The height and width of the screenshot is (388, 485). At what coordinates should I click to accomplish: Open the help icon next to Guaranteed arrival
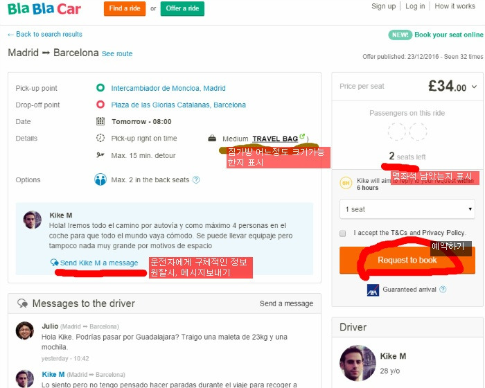443,290
